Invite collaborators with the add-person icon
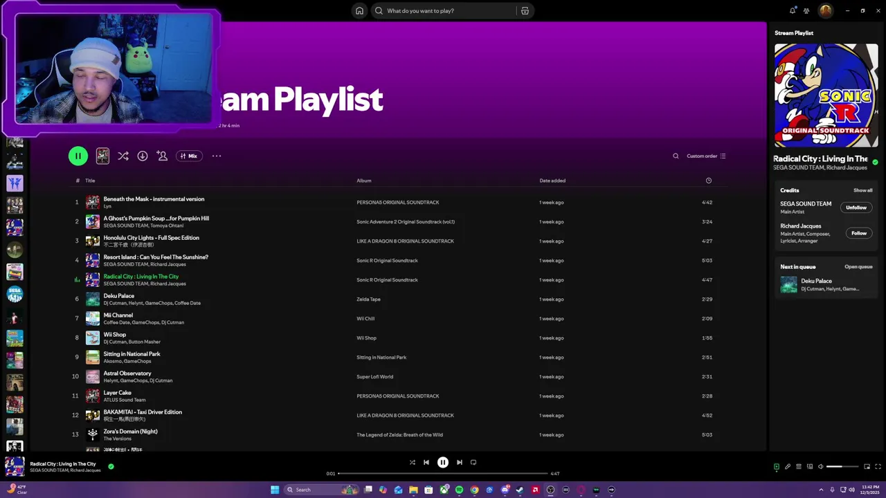Screen dimensions: 886x498 (162, 156)
